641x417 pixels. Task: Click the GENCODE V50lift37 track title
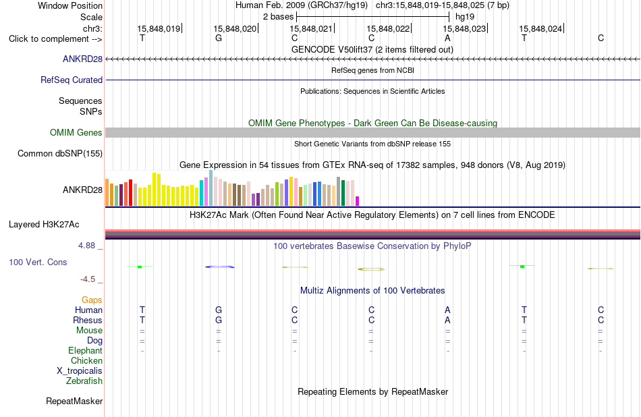(372, 49)
